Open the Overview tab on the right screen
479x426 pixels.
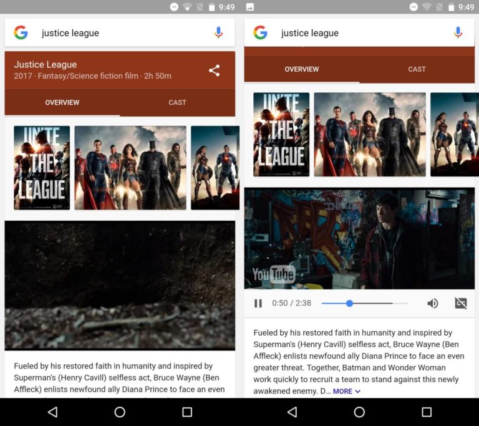[302, 69]
